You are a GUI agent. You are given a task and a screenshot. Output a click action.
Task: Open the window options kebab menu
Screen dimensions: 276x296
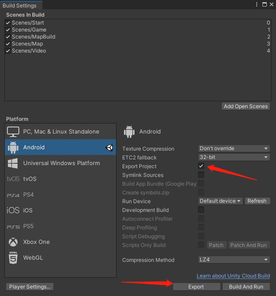click(257, 4)
